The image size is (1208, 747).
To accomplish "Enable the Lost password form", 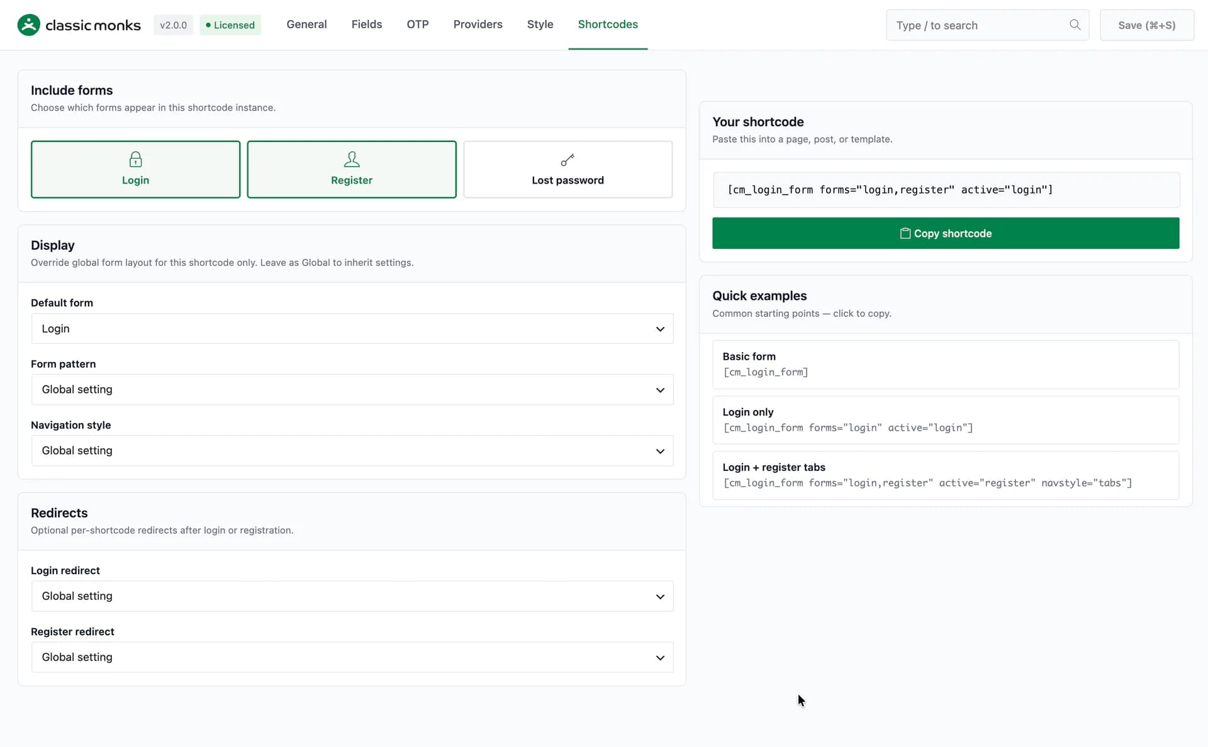I will (x=568, y=169).
